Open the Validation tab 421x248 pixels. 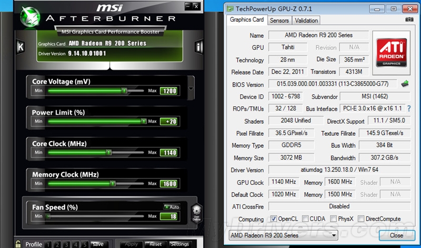tap(306, 21)
